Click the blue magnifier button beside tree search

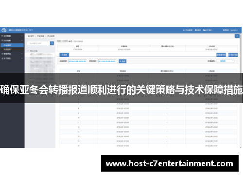pos(52,43)
